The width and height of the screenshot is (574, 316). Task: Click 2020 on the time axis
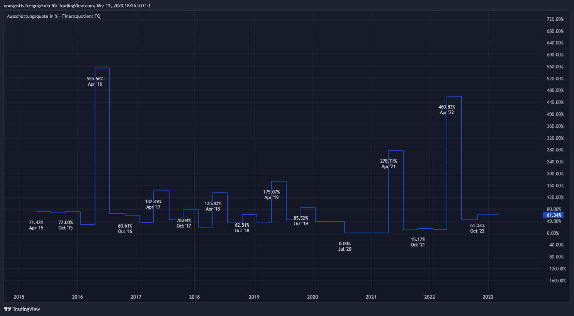click(312, 297)
